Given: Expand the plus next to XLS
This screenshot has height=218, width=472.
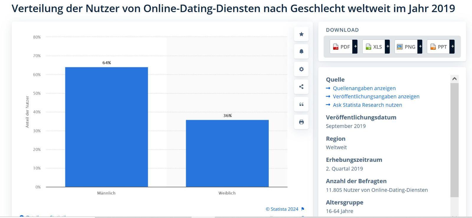Looking at the screenshot, I should click(388, 46).
